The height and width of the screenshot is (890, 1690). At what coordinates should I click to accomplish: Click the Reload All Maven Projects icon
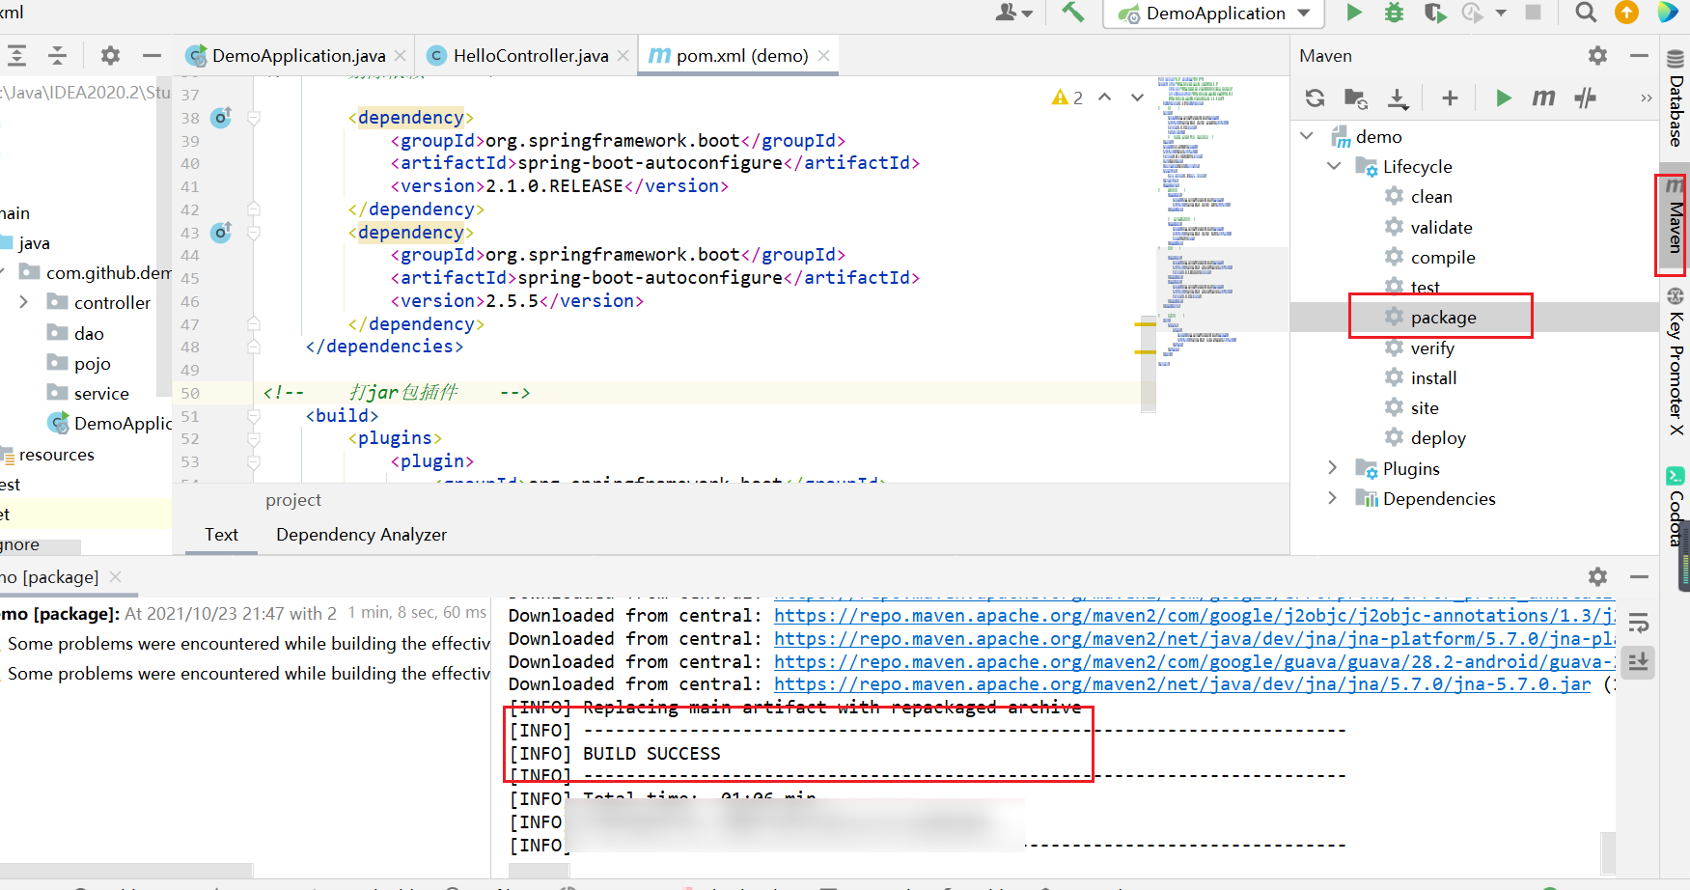click(1315, 98)
